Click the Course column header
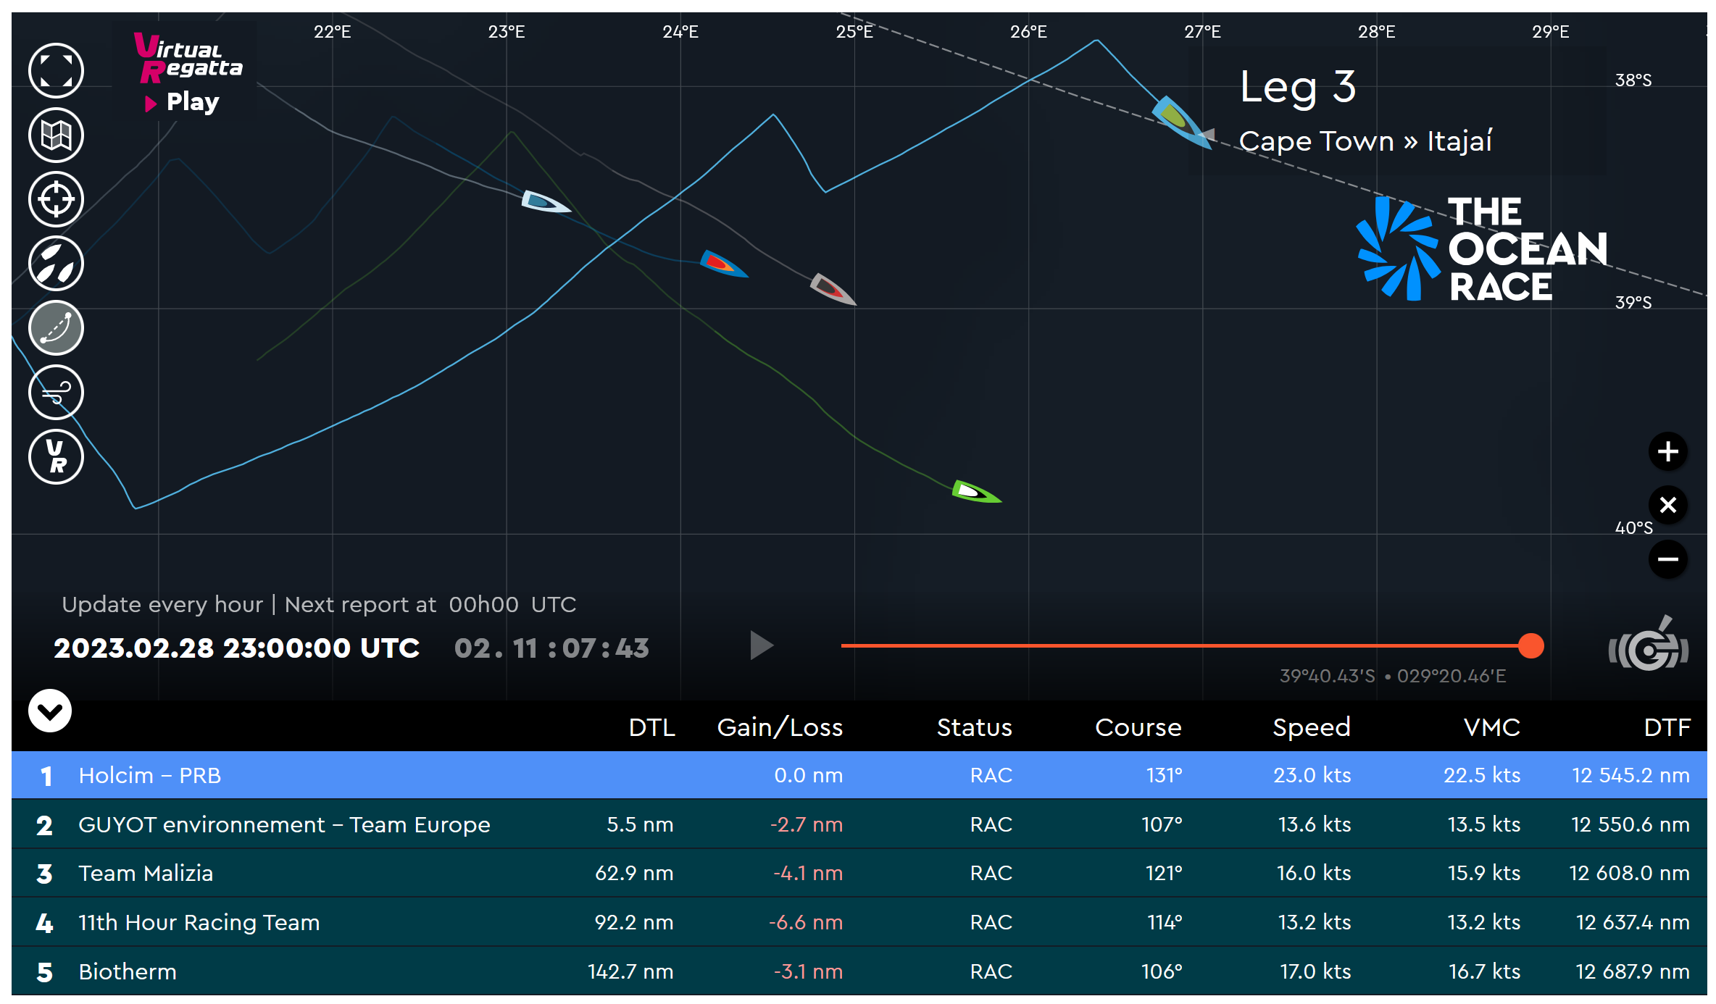This screenshot has width=1716, height=1004. 1138,727
